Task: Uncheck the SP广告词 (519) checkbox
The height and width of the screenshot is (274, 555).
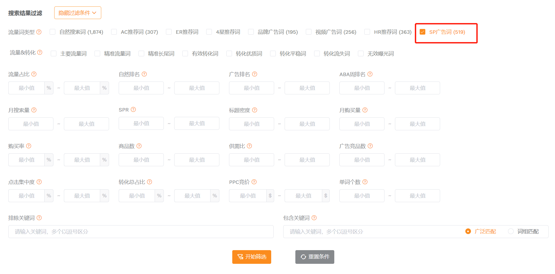Action: click(x=422, y=32)
